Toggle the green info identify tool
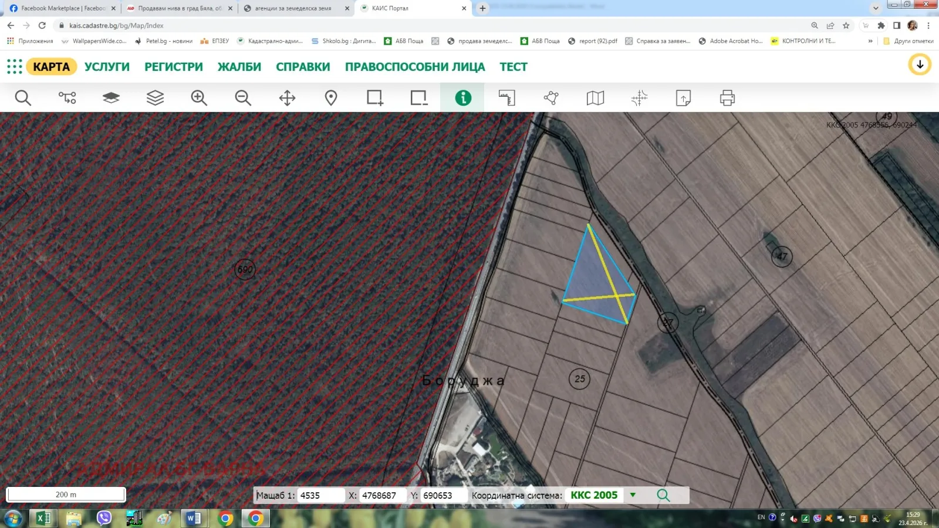Viewport: 939px width, 528px height. tap(463, 98)
